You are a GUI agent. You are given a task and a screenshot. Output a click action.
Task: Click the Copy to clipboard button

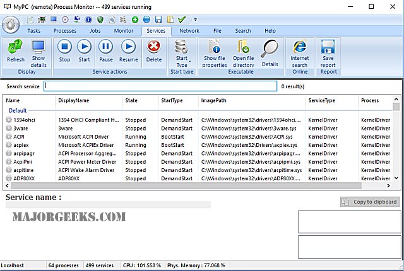click(x=370, y=202)
